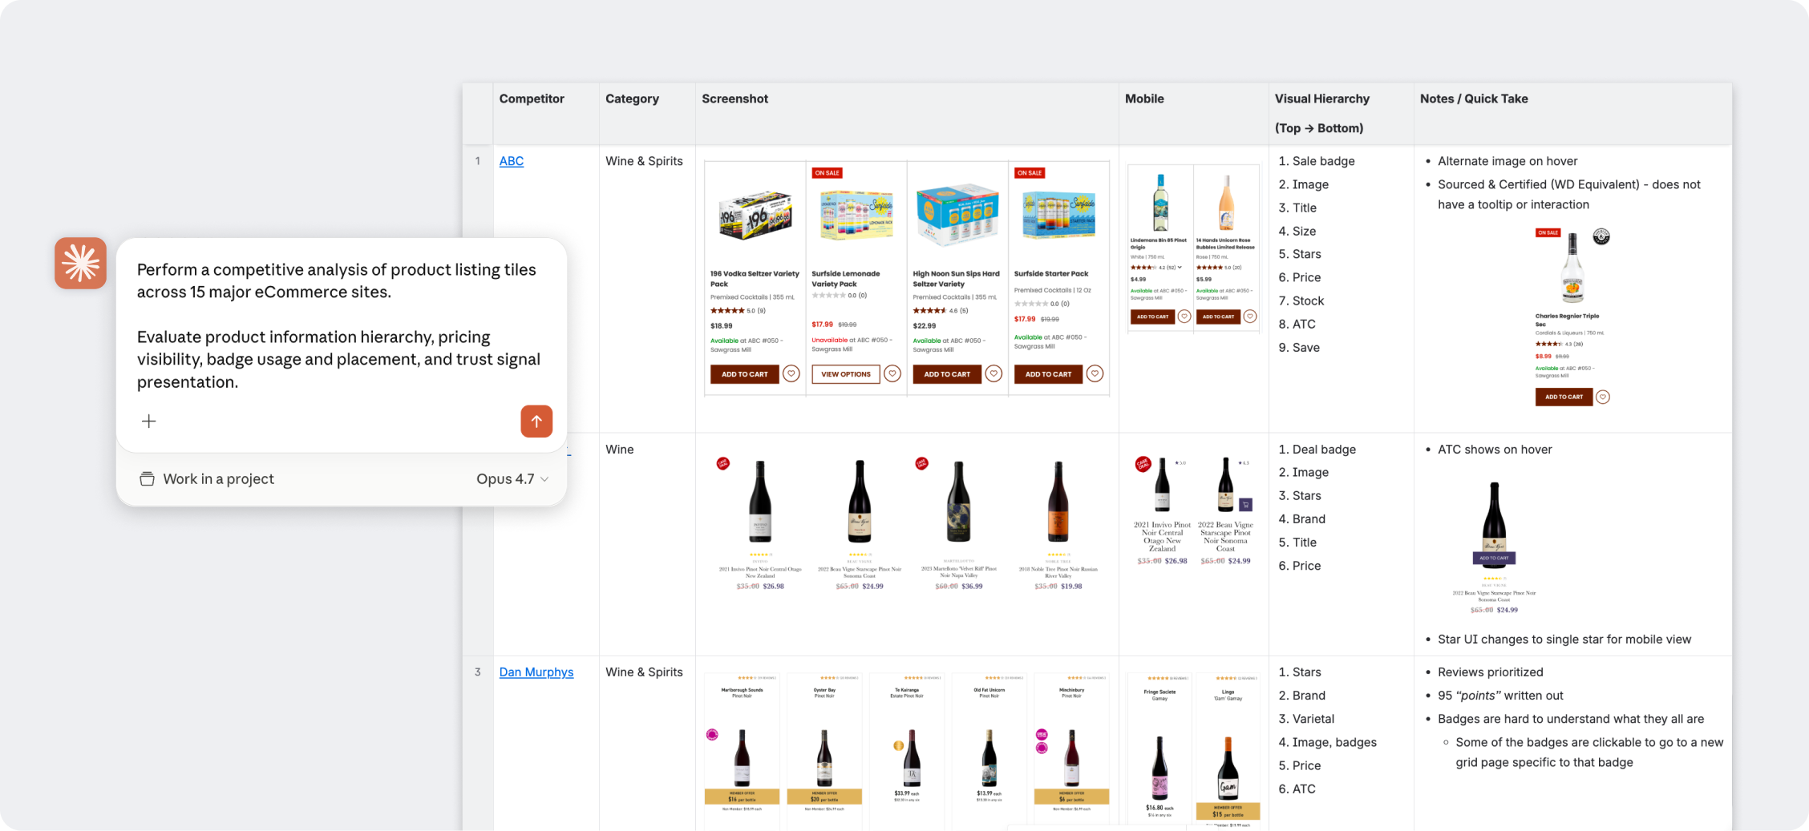The width and height of the screenshot is (1809, 831).
Task: Save Surfside Lemonade Variety Pack with heart icon
Action: click(892, 374)
